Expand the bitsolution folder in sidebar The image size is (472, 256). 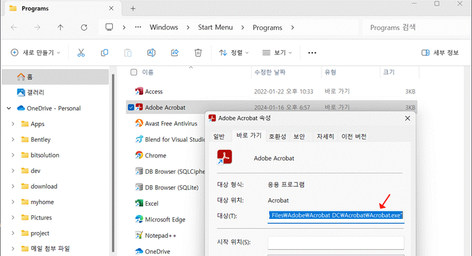click(x=13, y=155)
